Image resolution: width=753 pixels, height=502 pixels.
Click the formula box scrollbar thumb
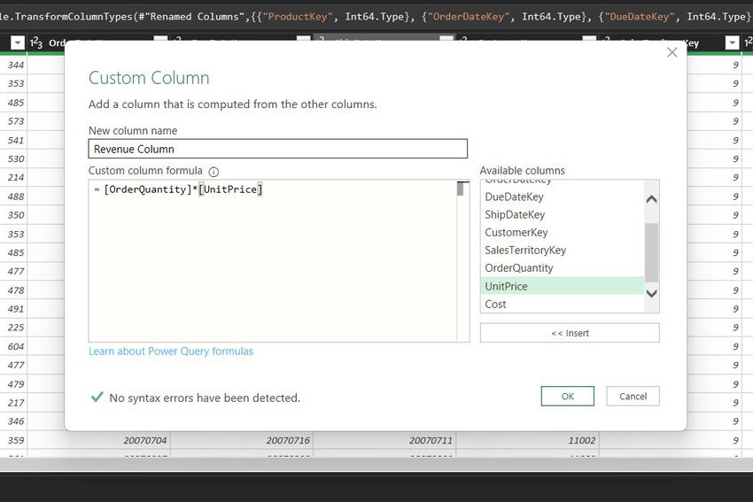pos(460,189)
